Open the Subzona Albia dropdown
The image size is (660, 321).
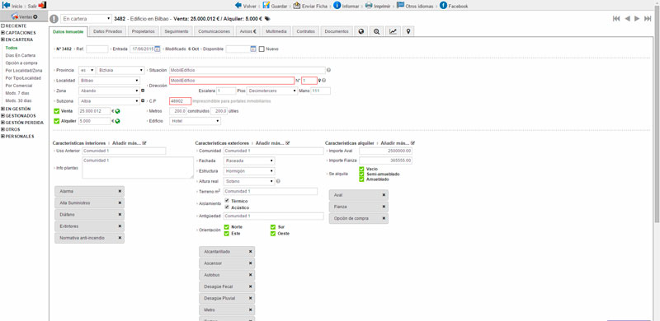(110, 101)
